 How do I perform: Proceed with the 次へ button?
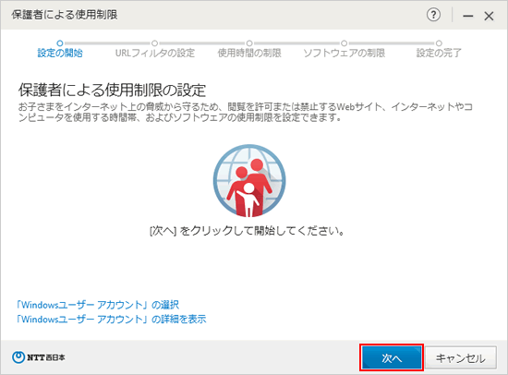pos(392,357)
